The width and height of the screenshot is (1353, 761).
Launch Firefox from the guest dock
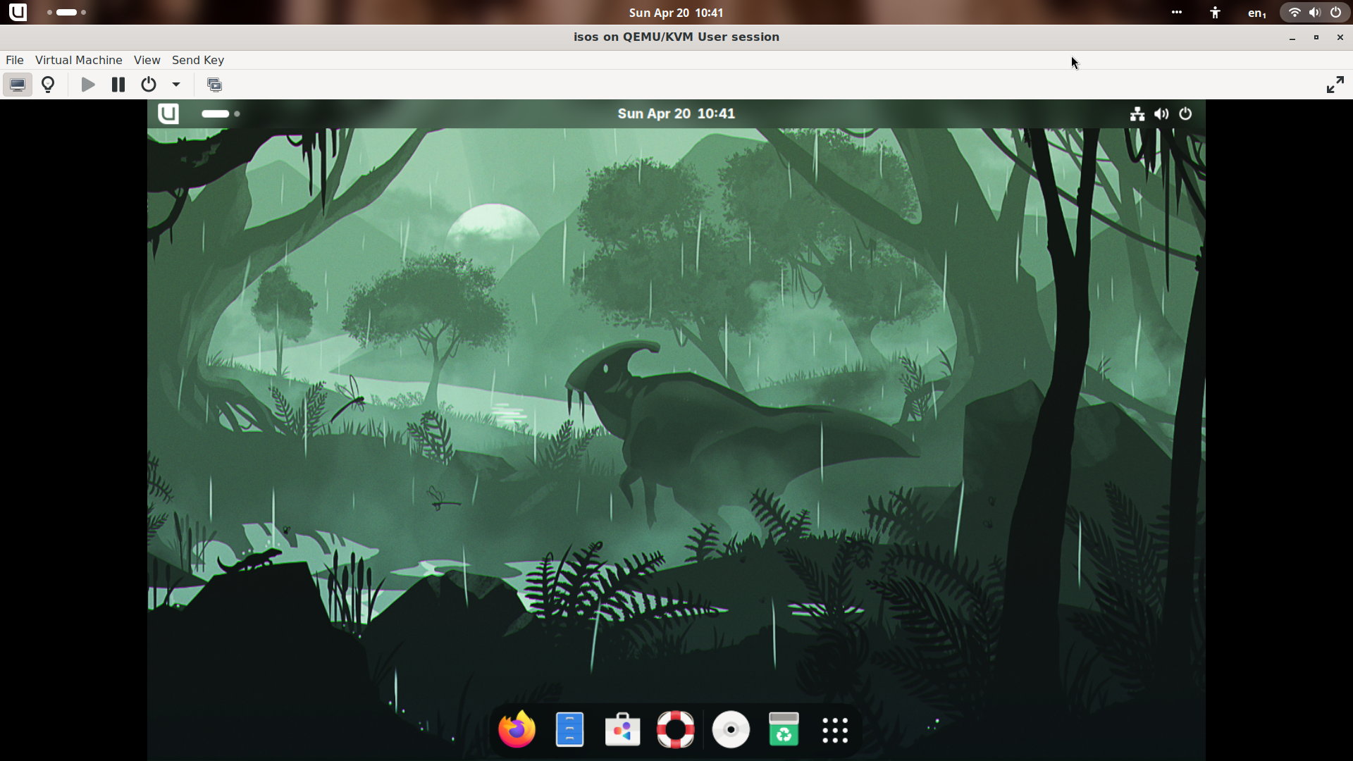[517, 729]
